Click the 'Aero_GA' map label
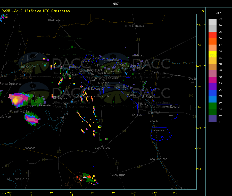This screenshot has width=232, height=196. tap(154, 121)
